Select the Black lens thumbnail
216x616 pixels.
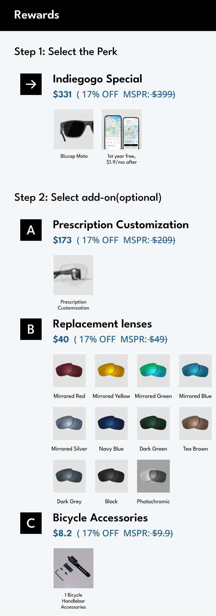[x=111, y=476]
